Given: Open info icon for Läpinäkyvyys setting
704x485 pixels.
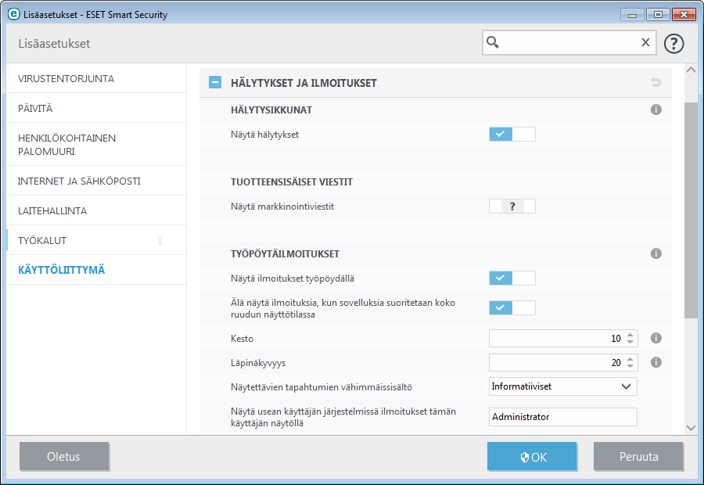Looking at the screenshot, I should click(656, 362).
